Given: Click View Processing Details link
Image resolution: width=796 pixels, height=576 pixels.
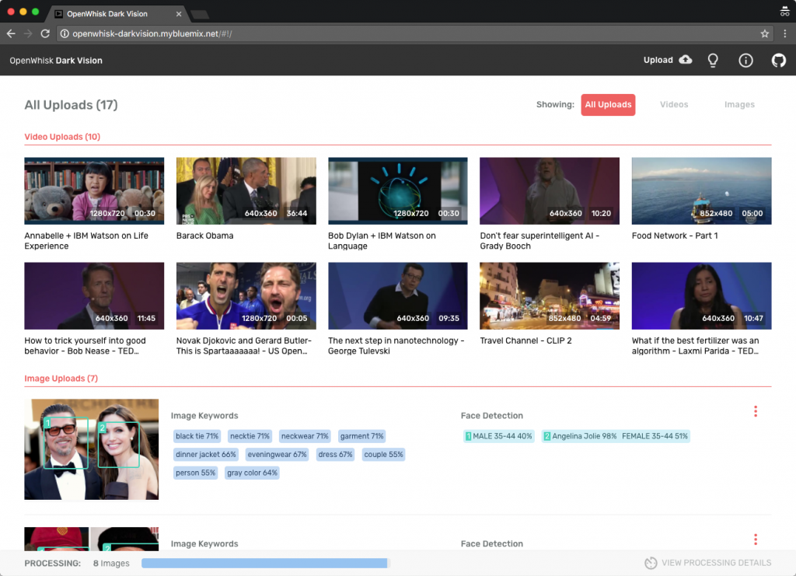Looking at the screenshot, I should [x=716, y=563].
